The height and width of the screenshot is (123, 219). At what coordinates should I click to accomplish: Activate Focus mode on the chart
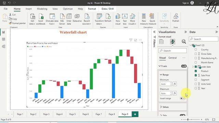point(136,40)
